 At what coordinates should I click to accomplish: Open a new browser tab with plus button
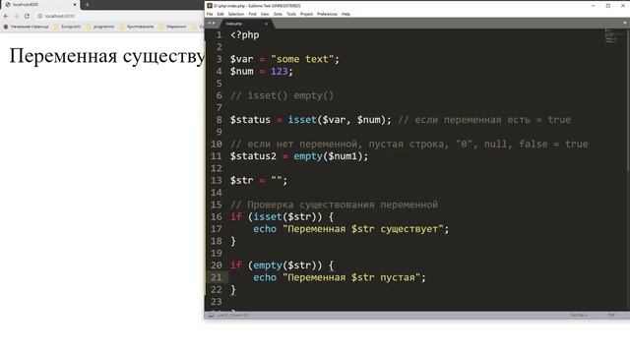tap(88, 4)
